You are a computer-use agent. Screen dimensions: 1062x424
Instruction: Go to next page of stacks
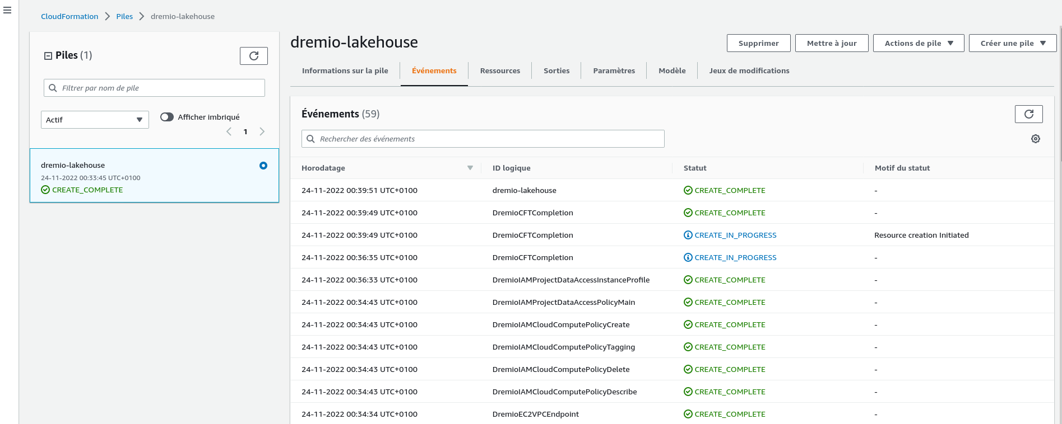point(262,132)
